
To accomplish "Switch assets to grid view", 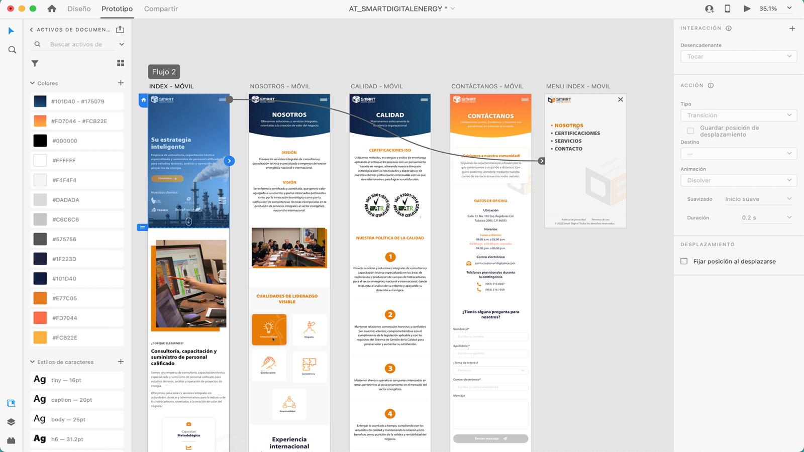I will (121, 63).
